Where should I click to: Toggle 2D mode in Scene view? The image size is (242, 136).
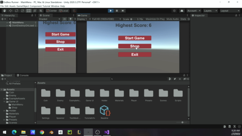point(65,19)
